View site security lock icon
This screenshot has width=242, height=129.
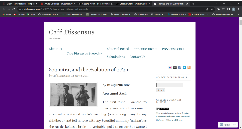pyautogui.click(x=20, y=9)
